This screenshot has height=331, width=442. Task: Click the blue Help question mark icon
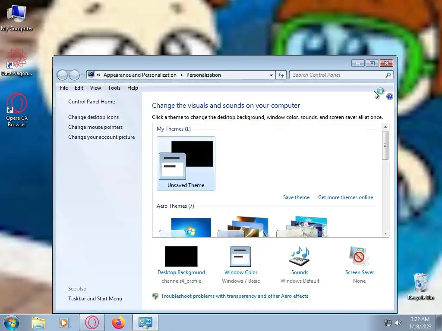[390, 97]
